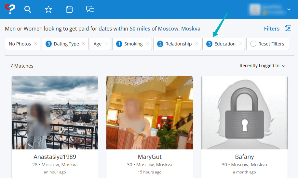
Task: Remove the No Photos filter
Action: 35,44
